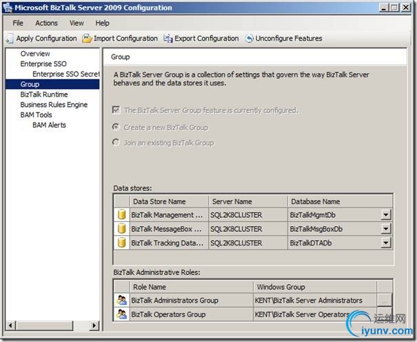The image size is (417, 342).
Task: Select the BizTalk Management database cylinder icon
Action: (121, 214)
